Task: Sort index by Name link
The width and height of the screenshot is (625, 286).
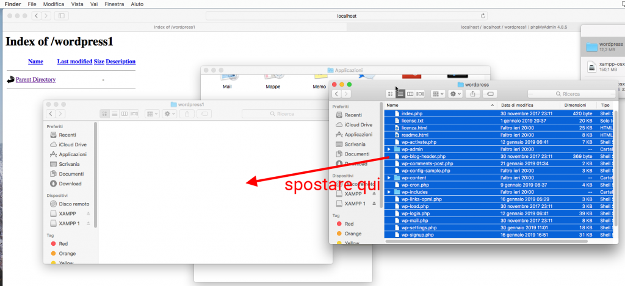Action: tap(35, 62)
